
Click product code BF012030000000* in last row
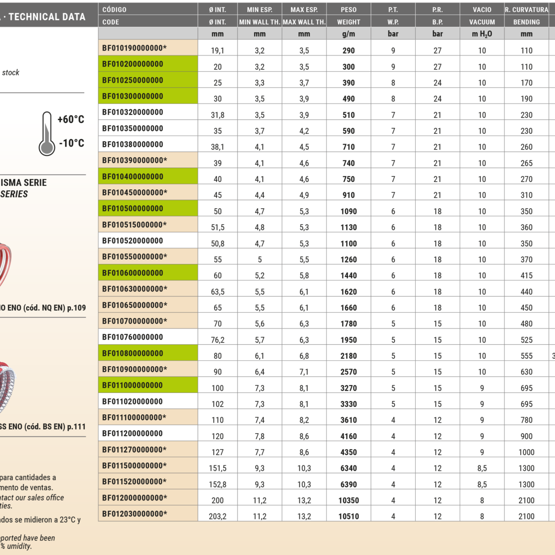[134, 514]
